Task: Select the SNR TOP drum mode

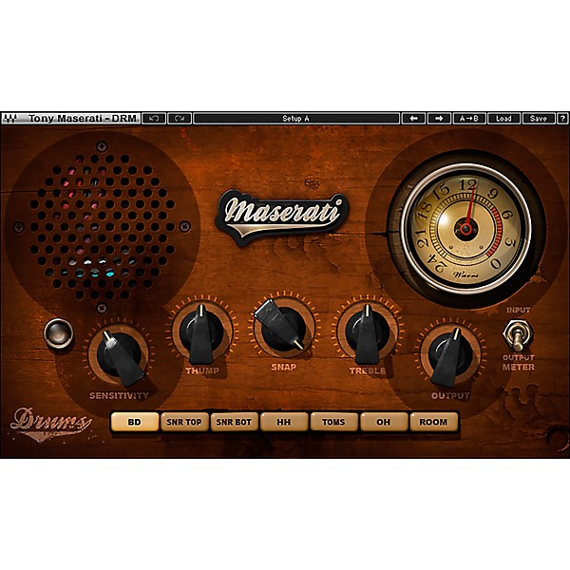Action: (184, 422)
